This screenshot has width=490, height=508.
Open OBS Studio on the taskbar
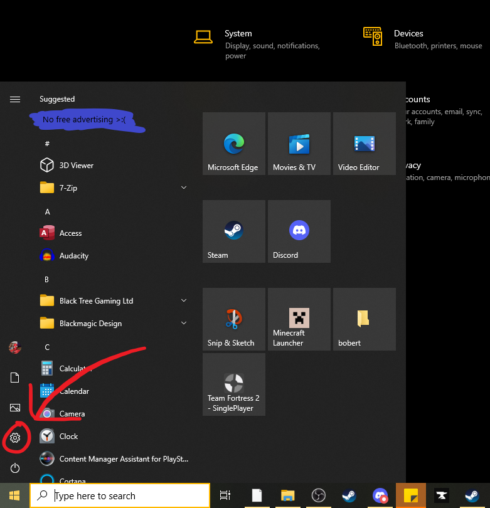click(318, 495)
